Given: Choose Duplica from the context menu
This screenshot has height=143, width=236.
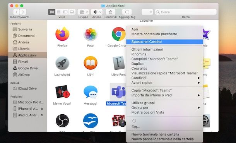Looking at the screenshot, I should click(165, 64).
